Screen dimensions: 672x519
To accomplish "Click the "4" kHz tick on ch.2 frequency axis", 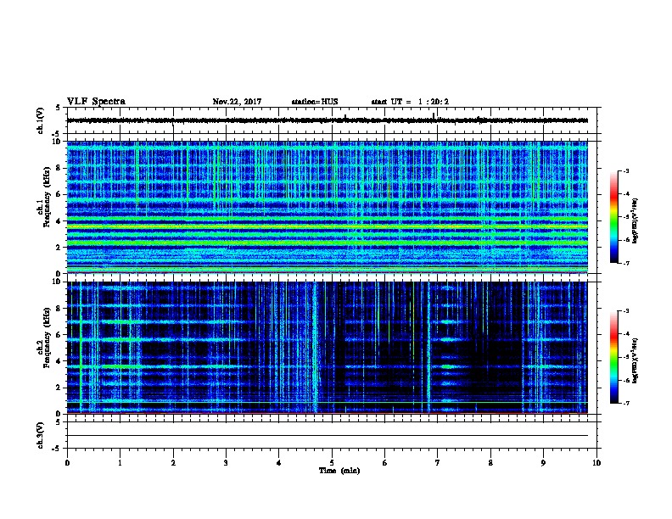I will [59, 361].
